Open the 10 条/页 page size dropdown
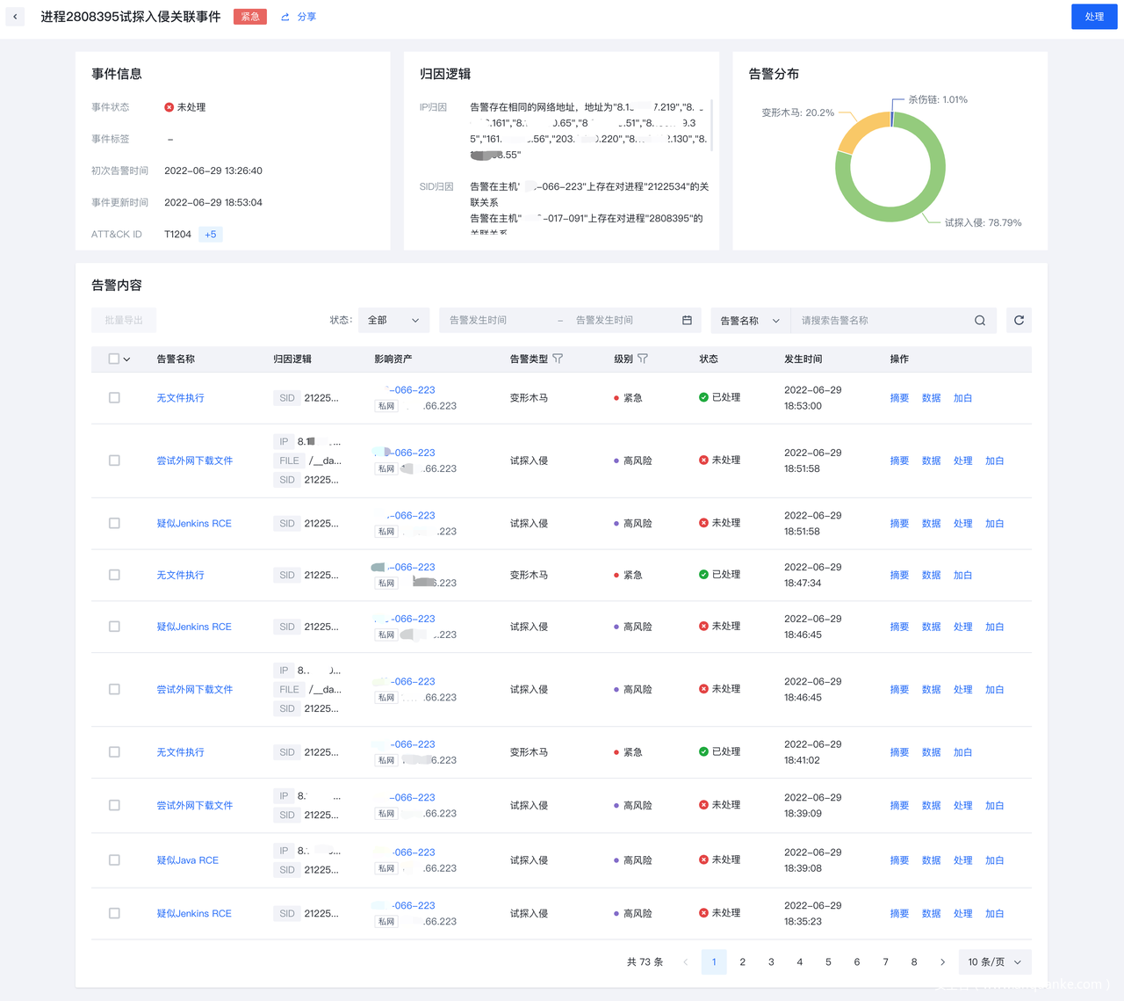Viewport: 1124px width, 1001px height. (x=994, y=962)
